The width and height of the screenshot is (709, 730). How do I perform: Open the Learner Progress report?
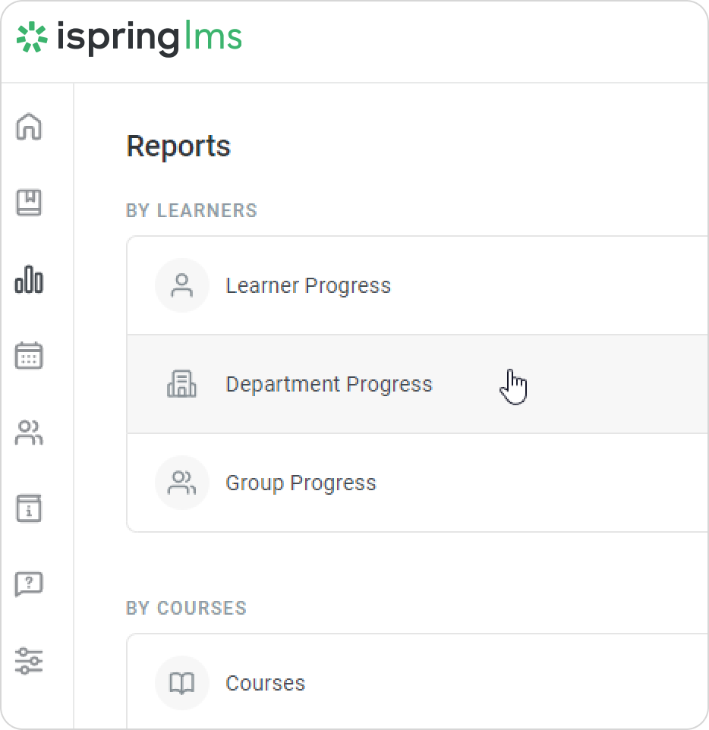308,286
